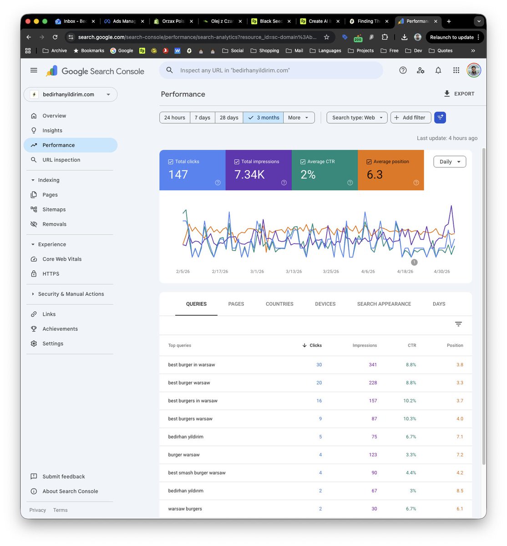
Task: Click the Chrome address bar URL
Action: 197,37
